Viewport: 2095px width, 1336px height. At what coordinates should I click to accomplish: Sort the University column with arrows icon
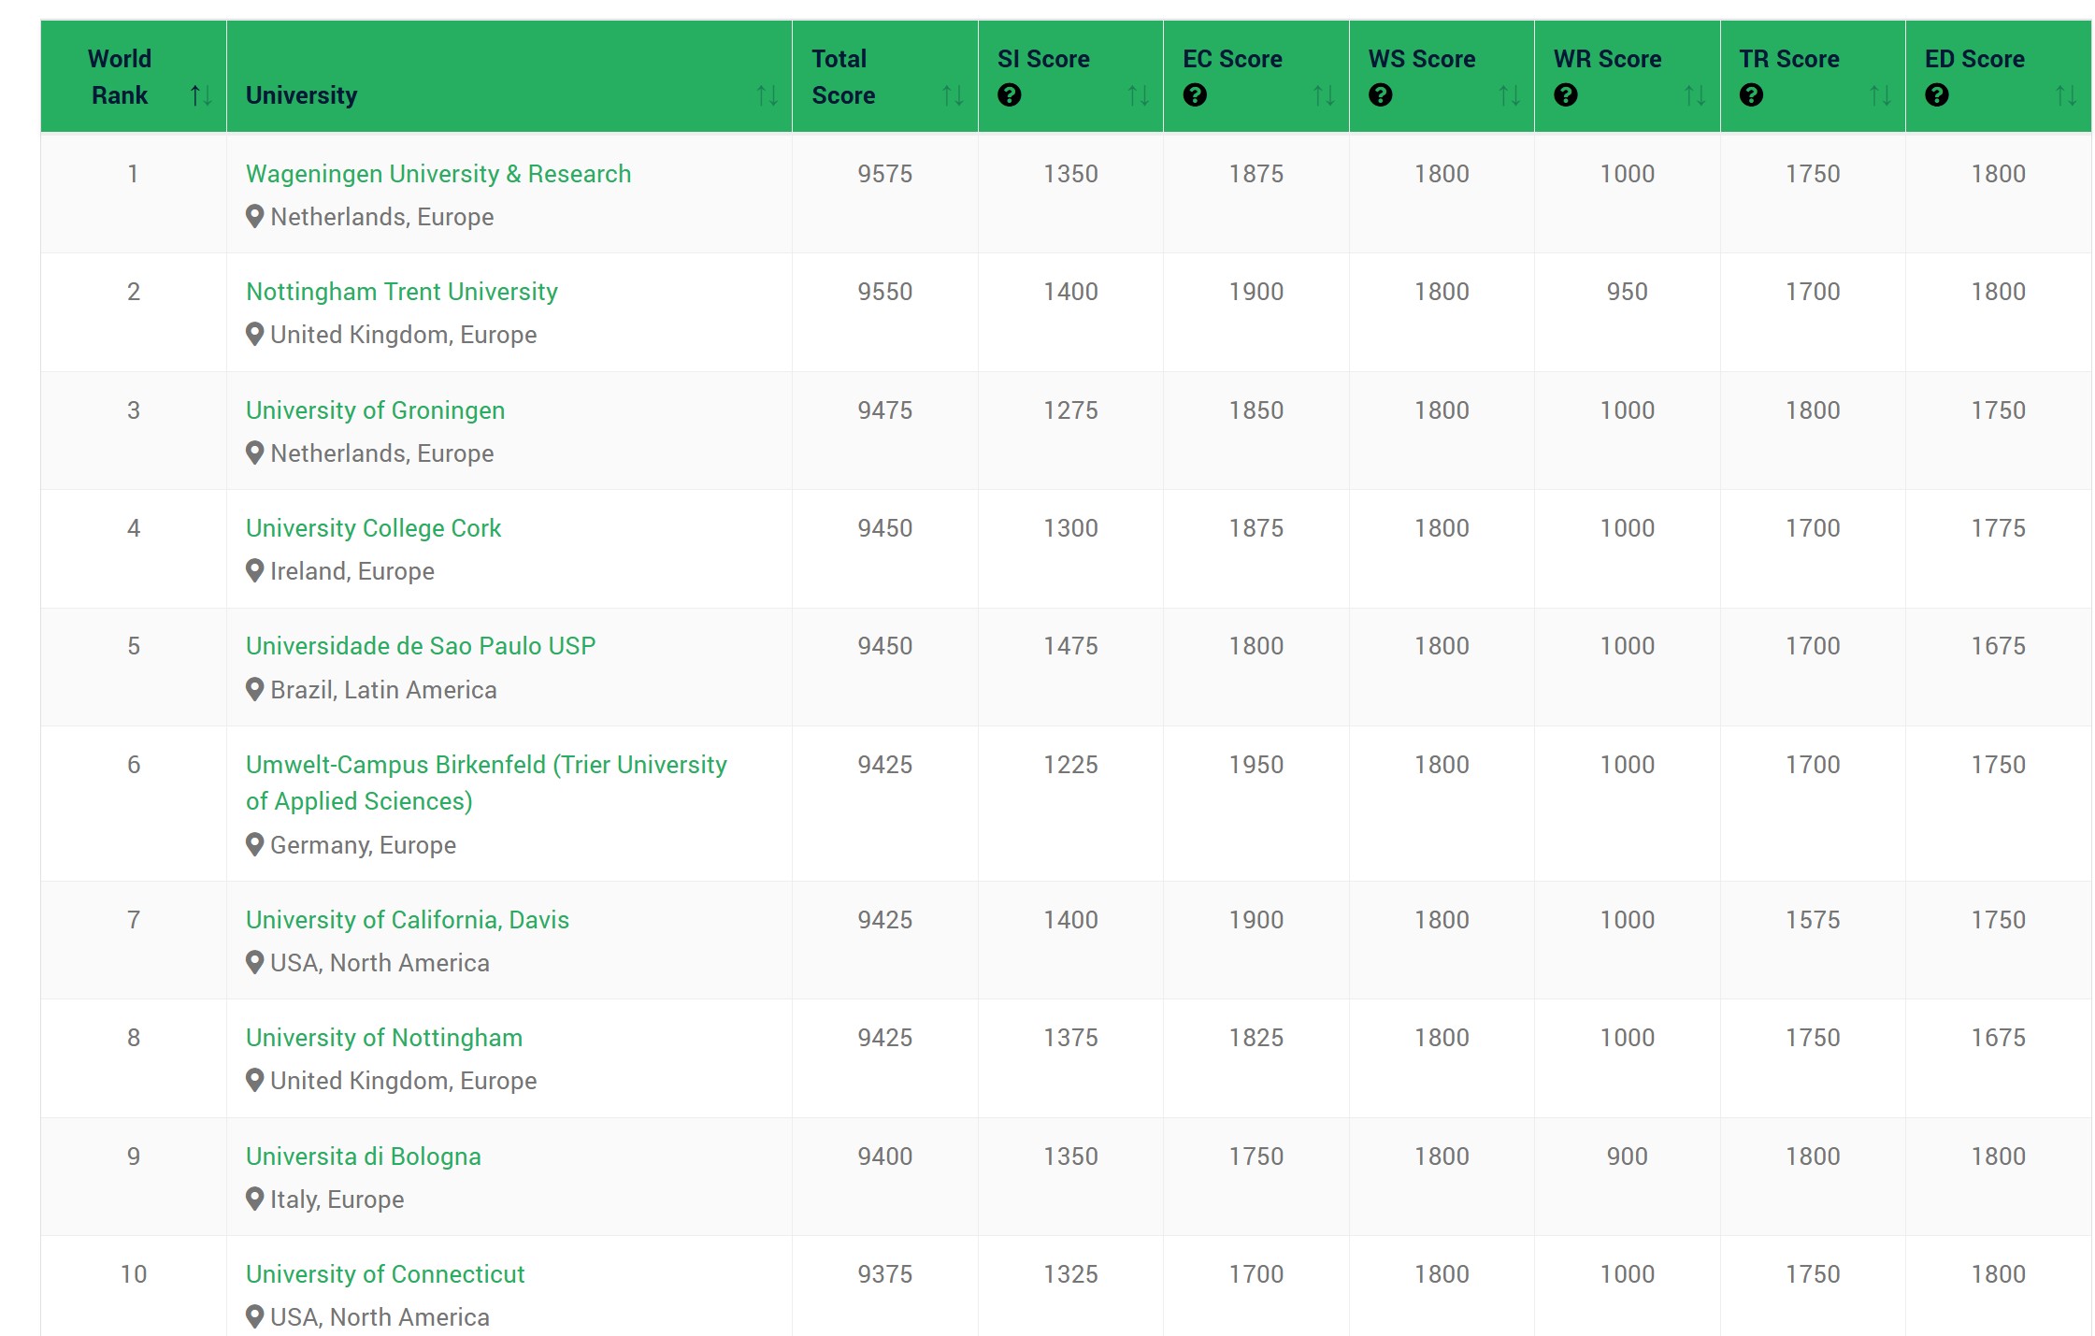(x=767, y=95)
